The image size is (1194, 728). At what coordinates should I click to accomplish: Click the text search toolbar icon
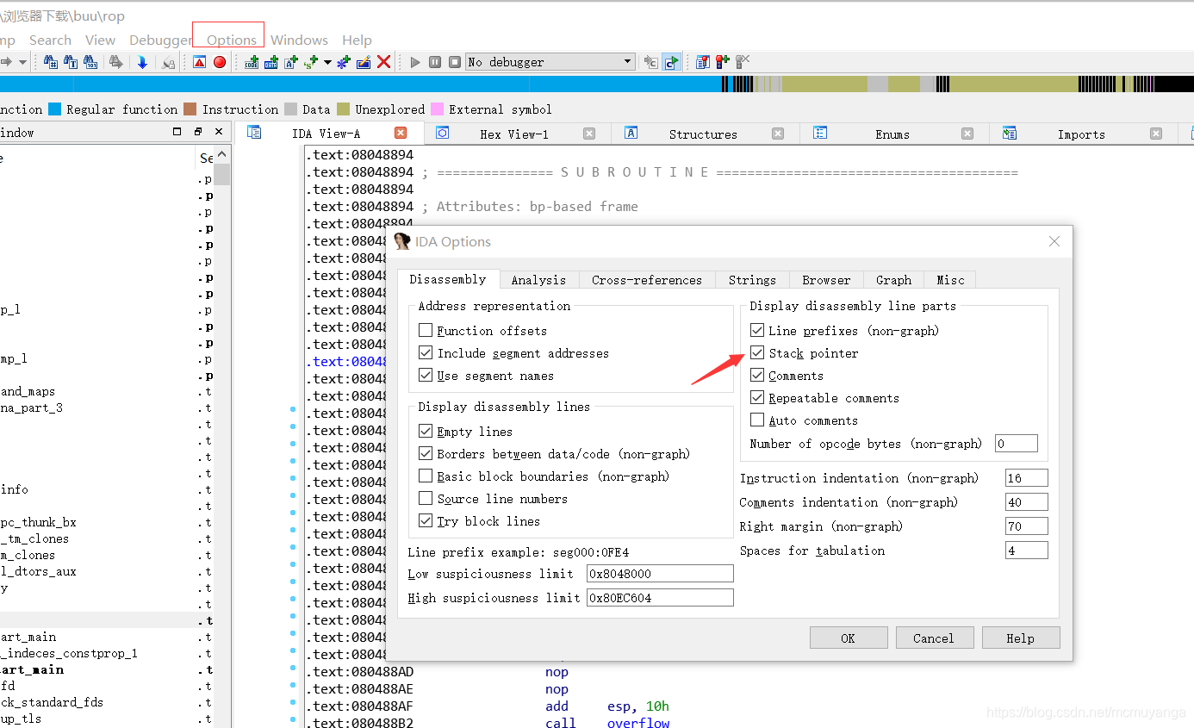pos(70,62)
